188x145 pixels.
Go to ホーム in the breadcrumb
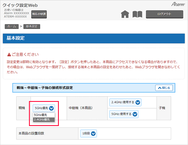12,27
